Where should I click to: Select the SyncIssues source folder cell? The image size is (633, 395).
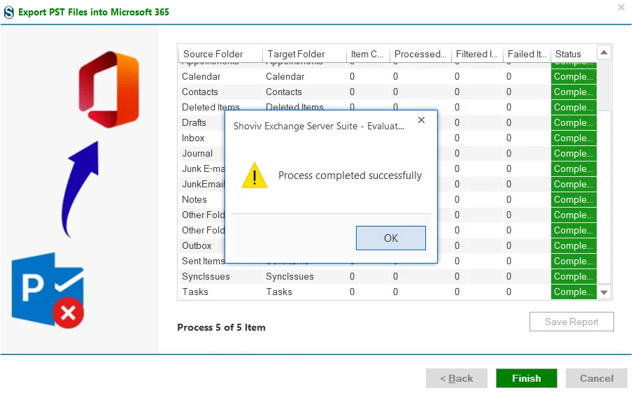(220, 276)
